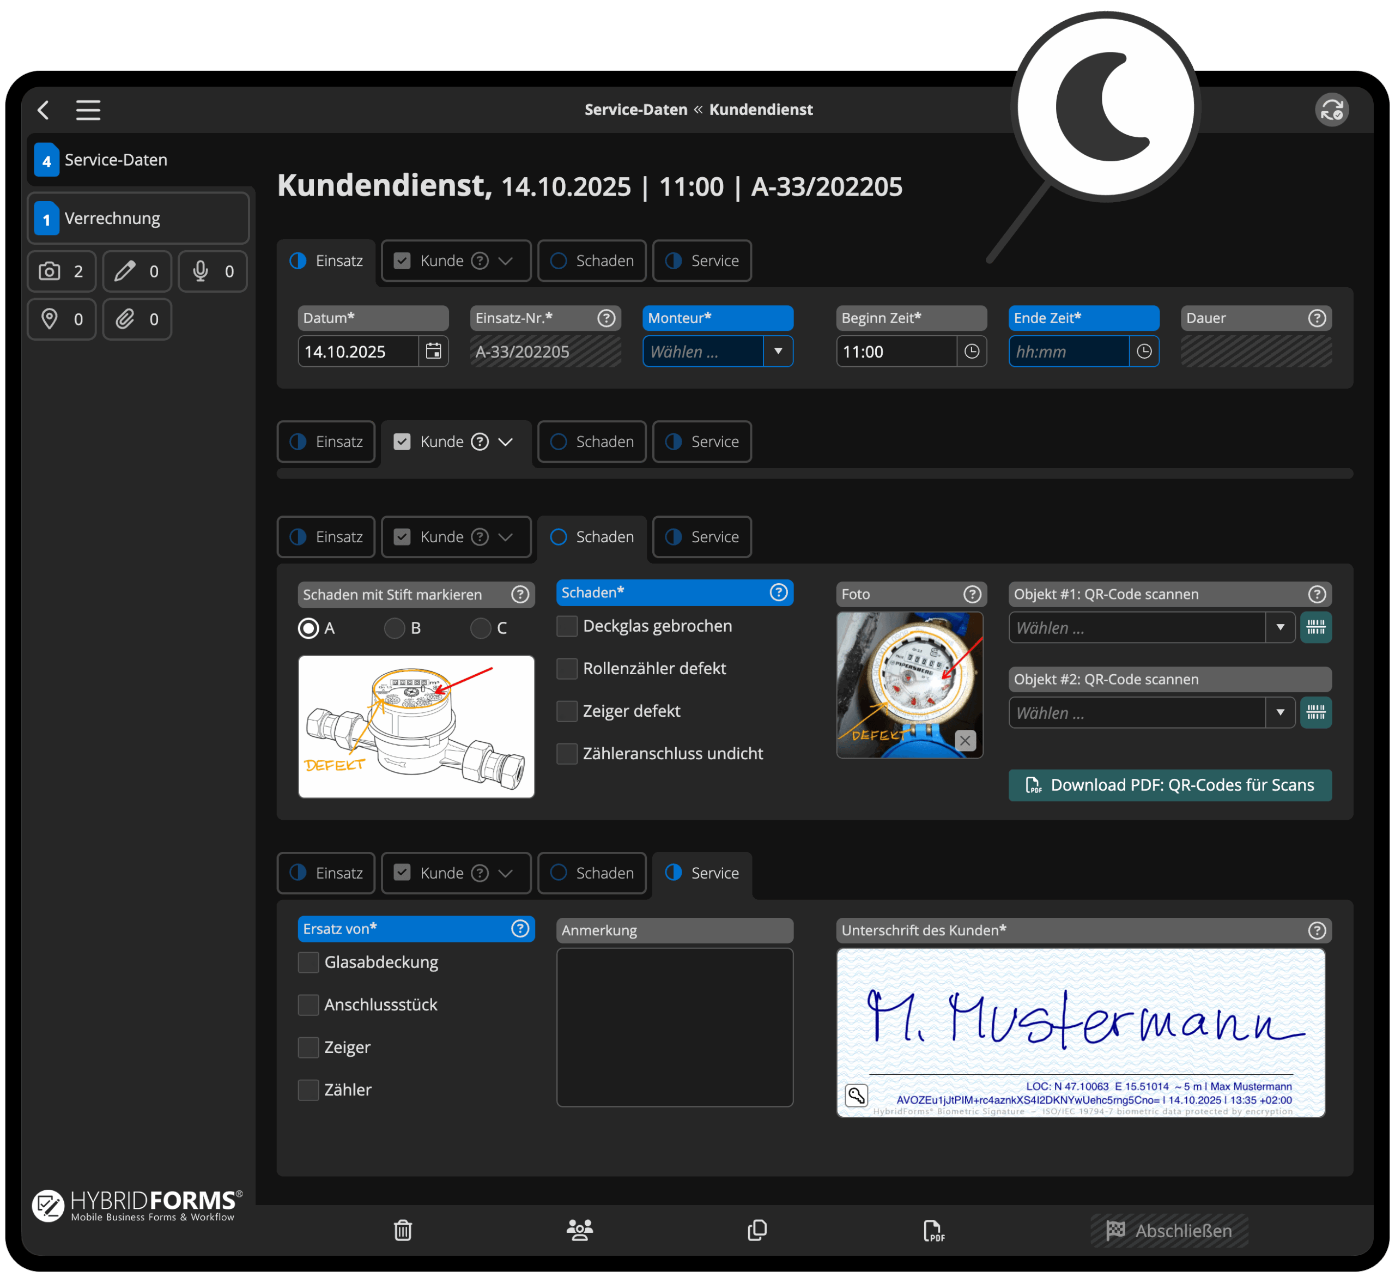Click the duplicate copy icon in bottom bar

pos(757,1230)
